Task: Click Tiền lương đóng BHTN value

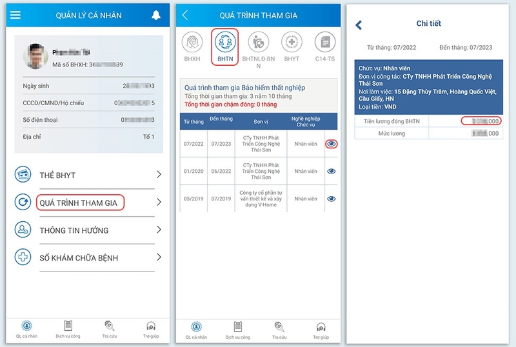Action: pos(481,121)
